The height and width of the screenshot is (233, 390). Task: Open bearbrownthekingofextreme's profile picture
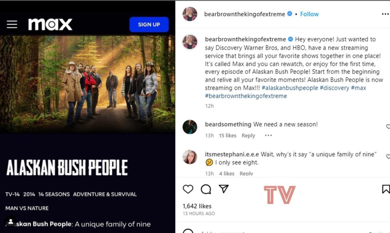coord(190,14)
